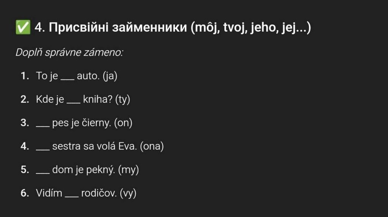Click the hint '(ona)' after 'Eva'

coord(152,147)
